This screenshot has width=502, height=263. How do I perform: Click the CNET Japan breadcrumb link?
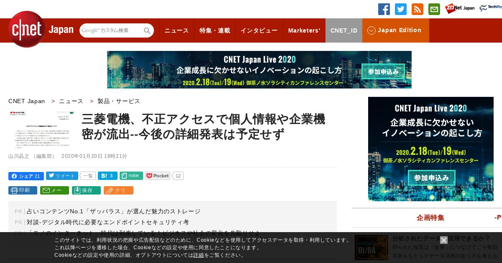coord(26,101)
